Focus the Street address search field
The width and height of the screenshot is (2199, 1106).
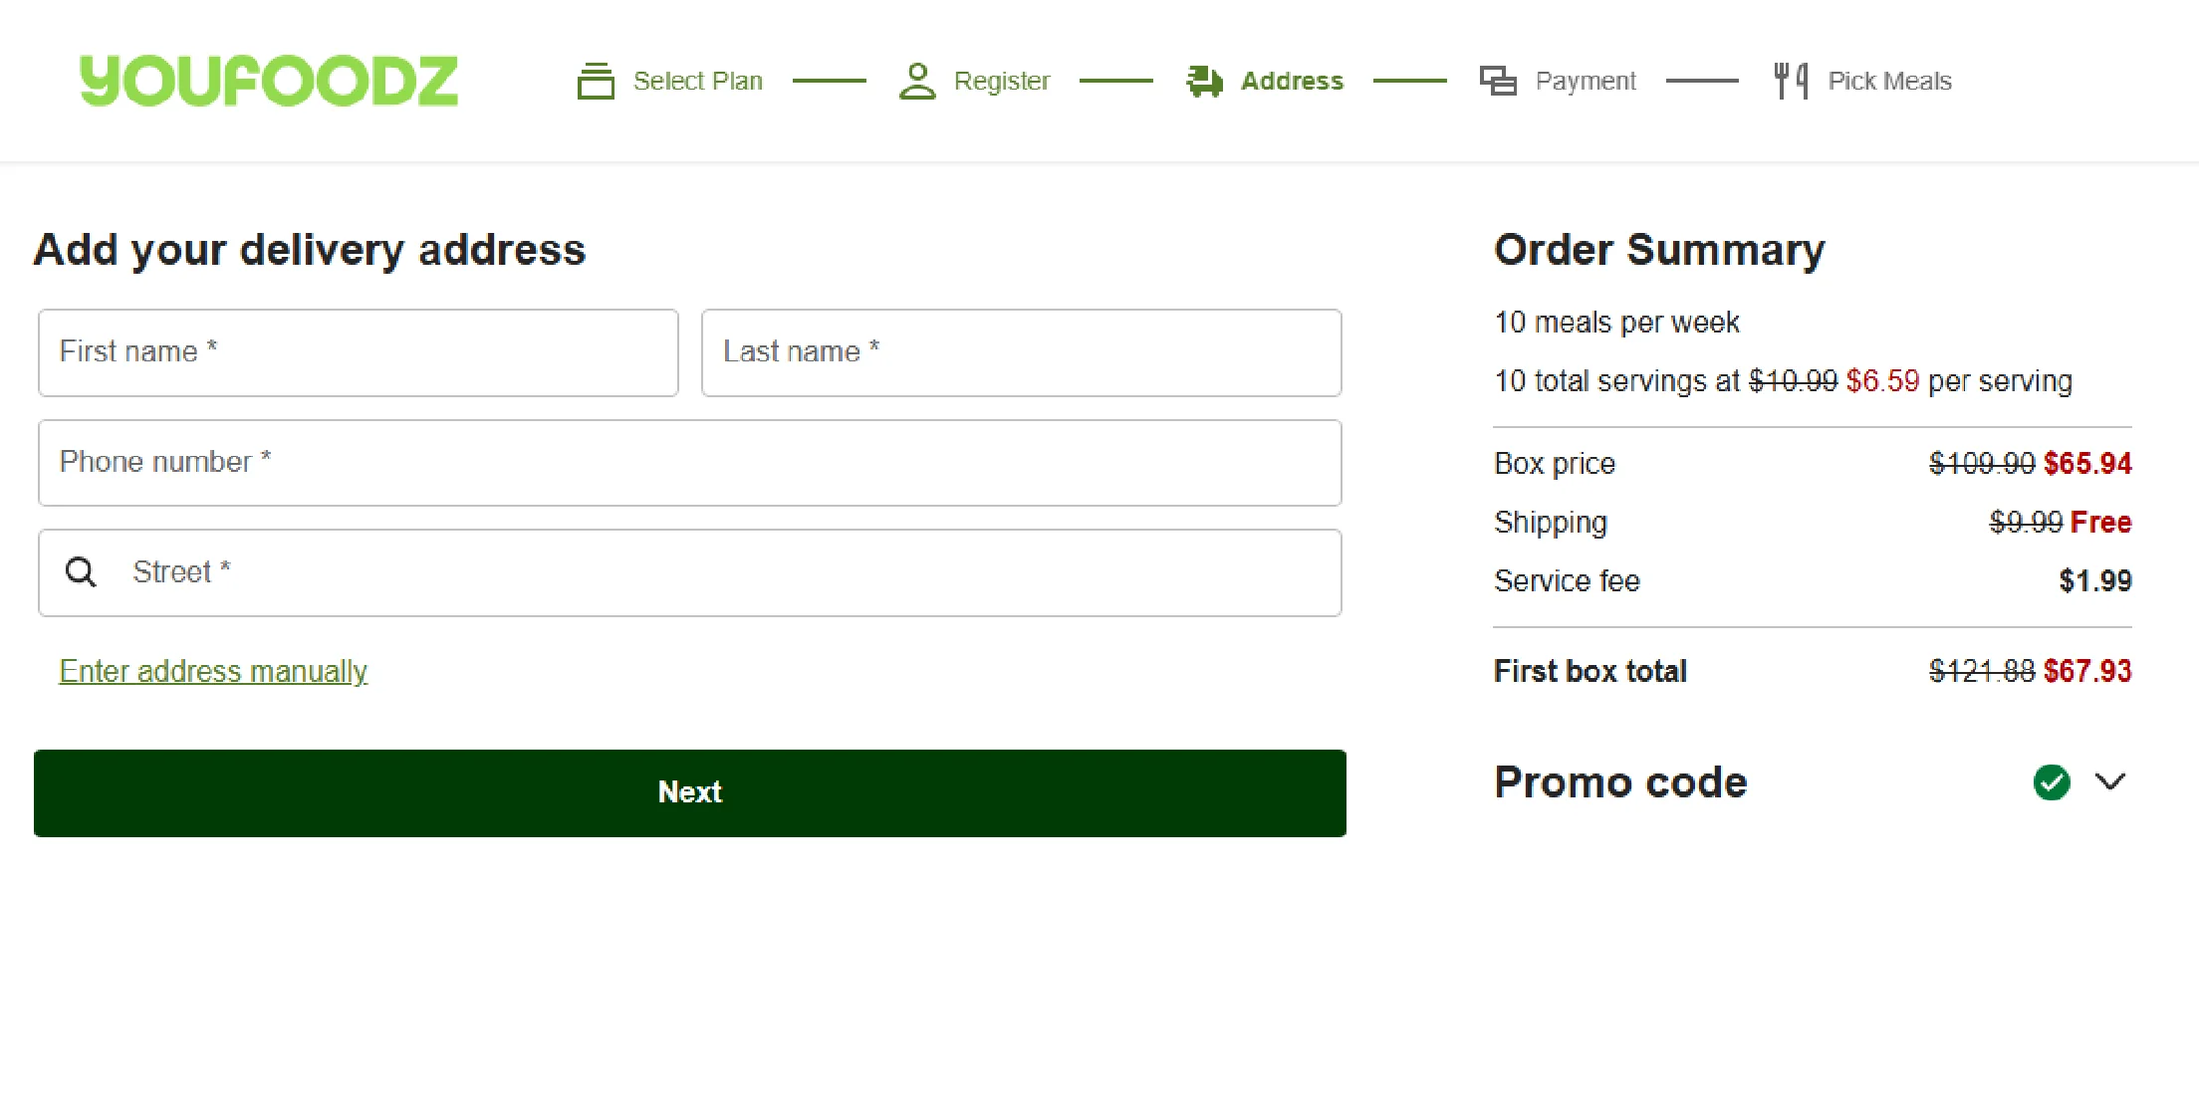click(690, 572)
